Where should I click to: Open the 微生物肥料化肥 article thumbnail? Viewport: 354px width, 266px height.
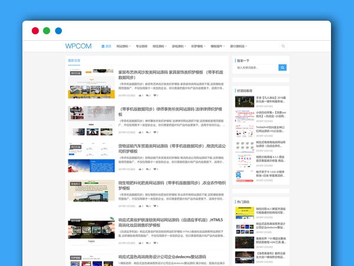click(91, 194)
